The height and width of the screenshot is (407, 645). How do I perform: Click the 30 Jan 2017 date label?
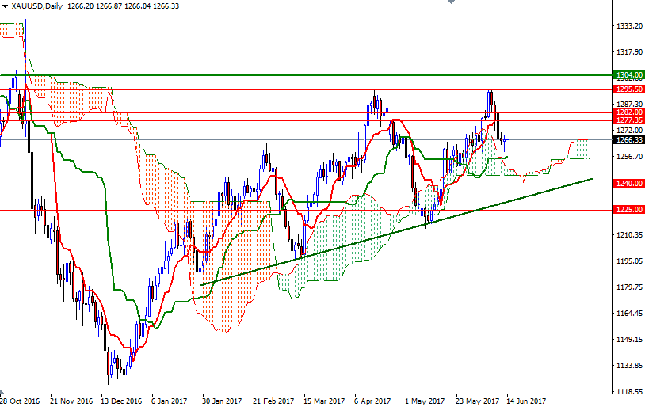pos(222,401)
